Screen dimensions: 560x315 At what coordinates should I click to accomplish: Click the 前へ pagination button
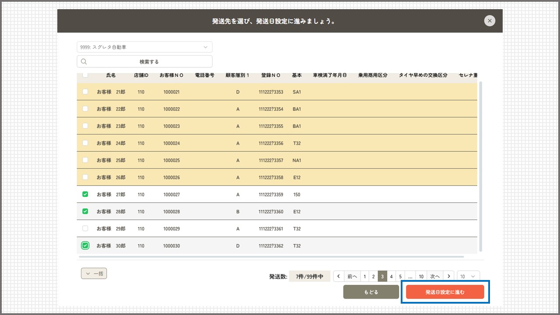pos(352,276)
